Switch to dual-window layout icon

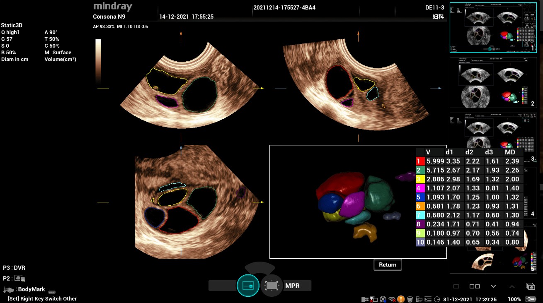pos(475,286)
